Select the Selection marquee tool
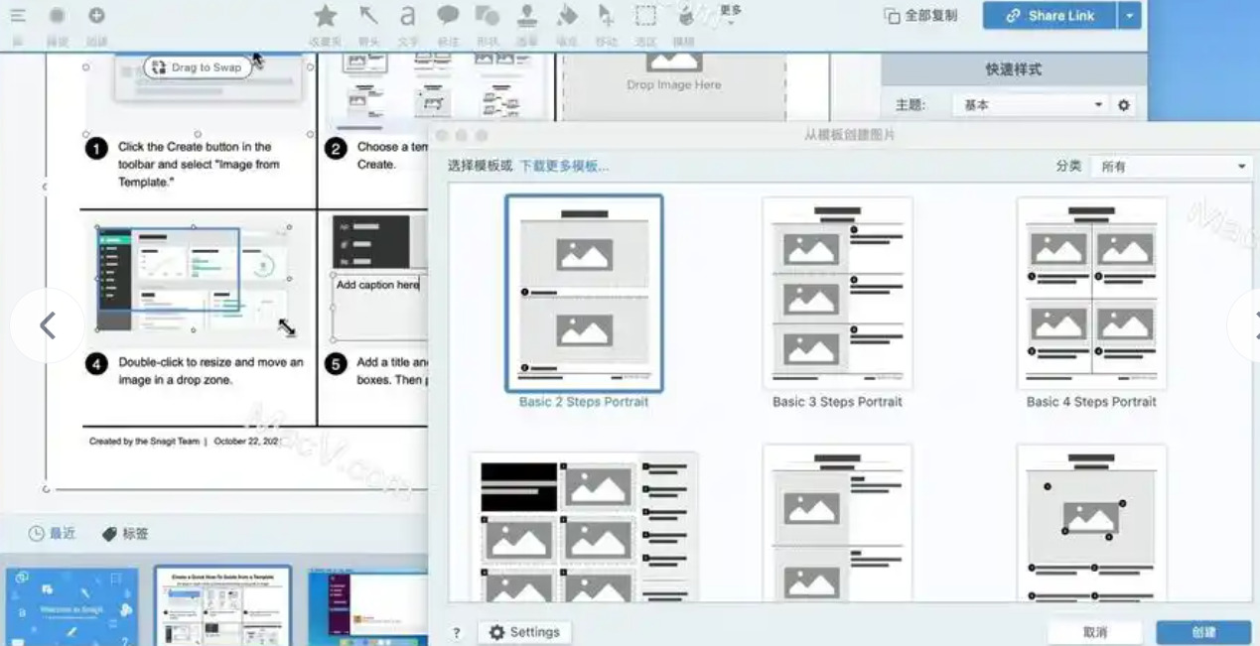This screenshot has width=1260, height=646. point(646,16)
